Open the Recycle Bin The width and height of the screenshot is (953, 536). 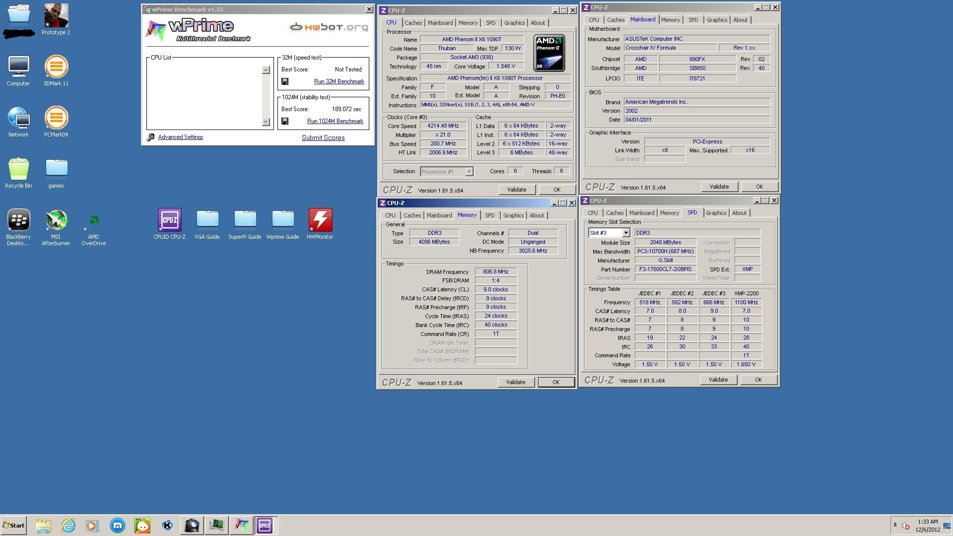[18, 173]
